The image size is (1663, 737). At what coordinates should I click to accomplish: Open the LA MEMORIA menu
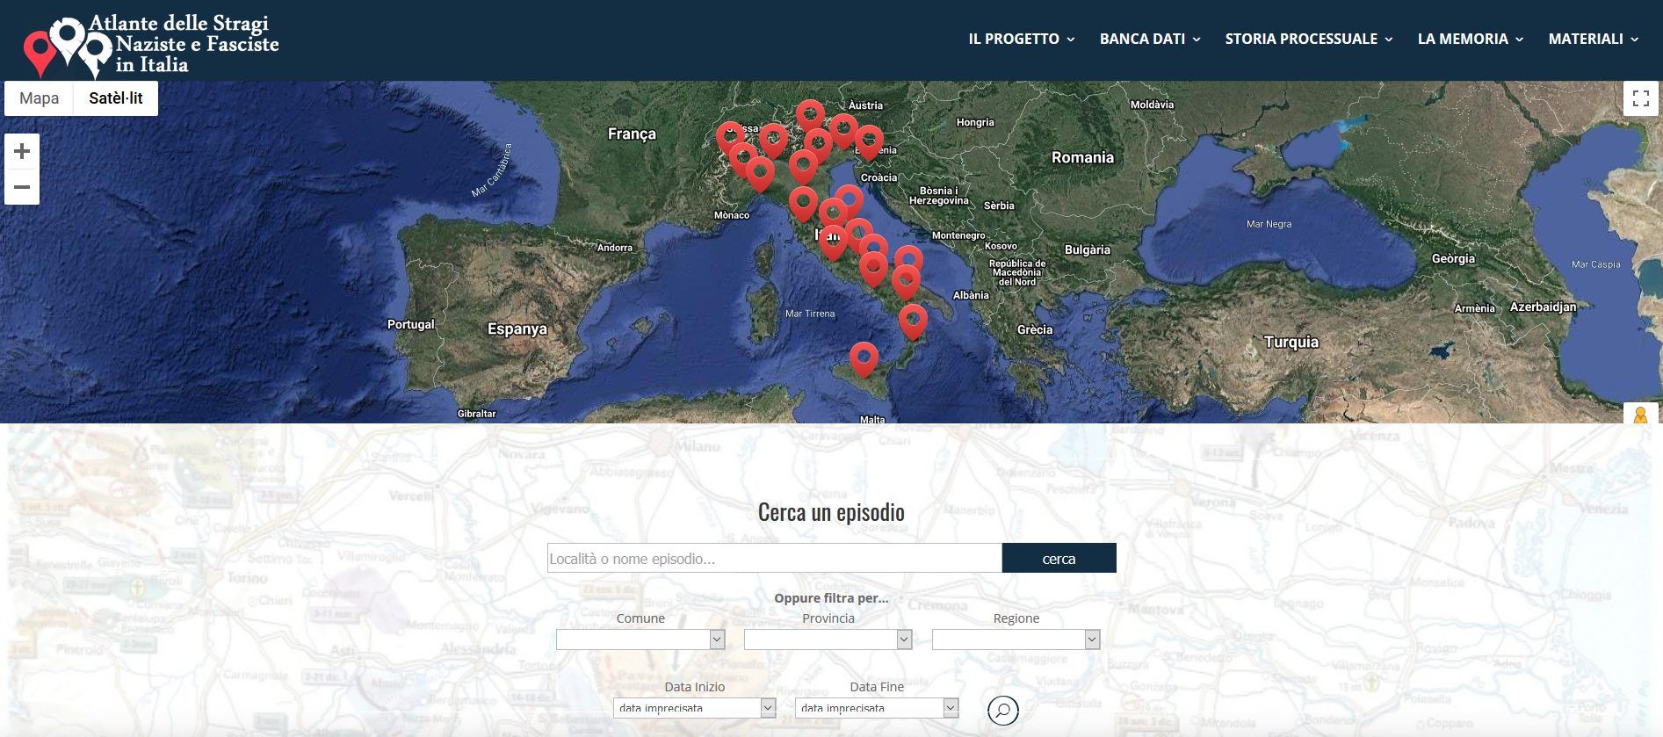1471,39
